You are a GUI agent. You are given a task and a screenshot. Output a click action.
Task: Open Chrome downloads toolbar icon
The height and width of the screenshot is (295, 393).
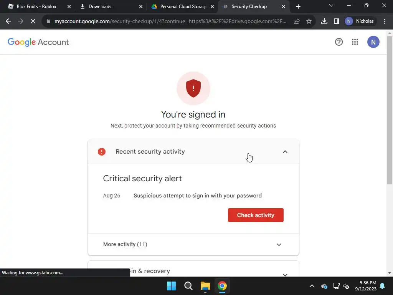(x=324, y=22)
